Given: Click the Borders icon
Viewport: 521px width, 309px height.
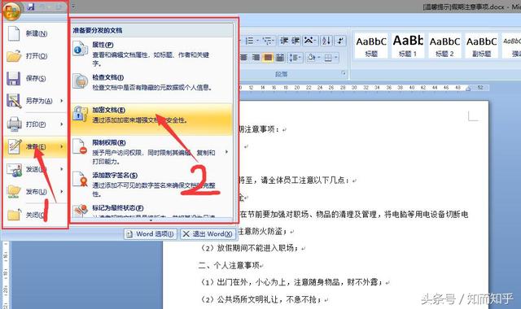Looking at the screenshot, I should click(328, 58).
